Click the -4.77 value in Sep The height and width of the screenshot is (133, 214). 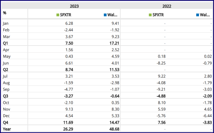(69, 89)
